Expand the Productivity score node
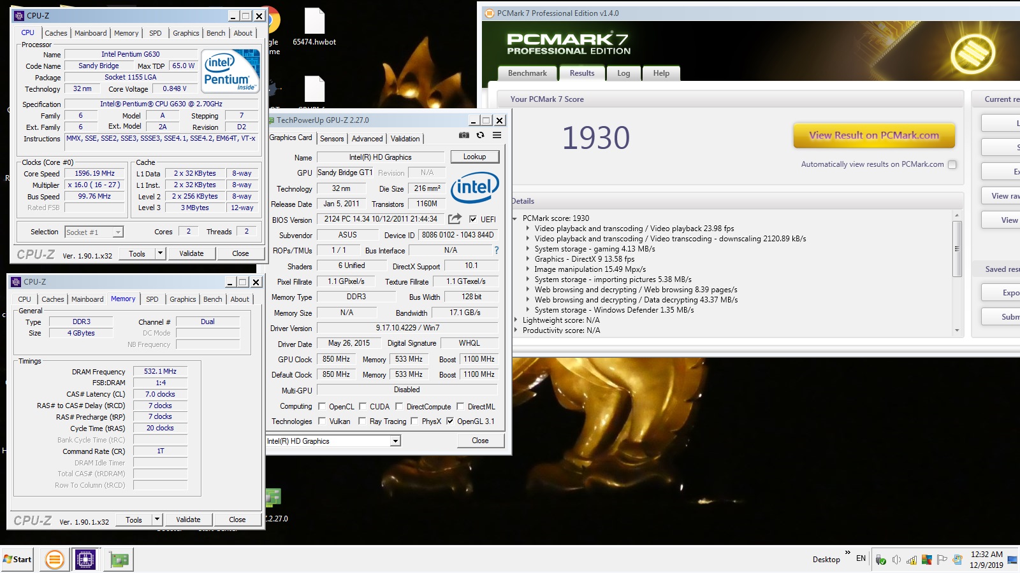Viewport: 1020px width, 573px height. pos(516,330)
